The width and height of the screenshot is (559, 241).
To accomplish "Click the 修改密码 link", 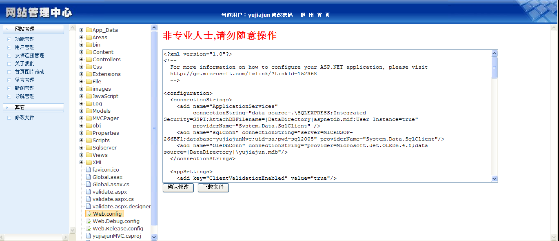I will pos(282,15).
